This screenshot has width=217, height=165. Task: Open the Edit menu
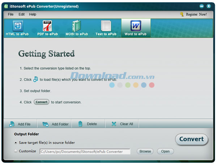[x=22, y=14]
